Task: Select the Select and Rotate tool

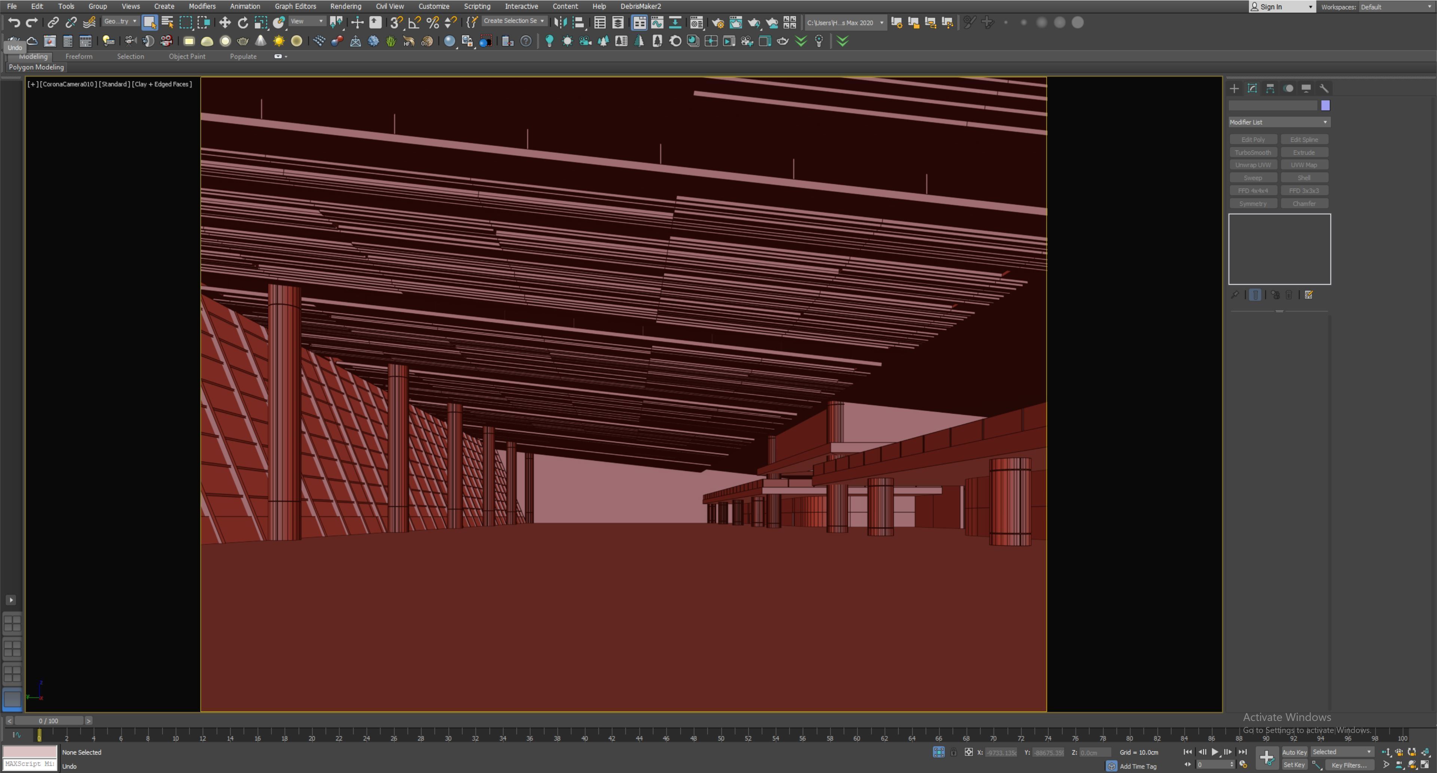Action: (242, 23)
